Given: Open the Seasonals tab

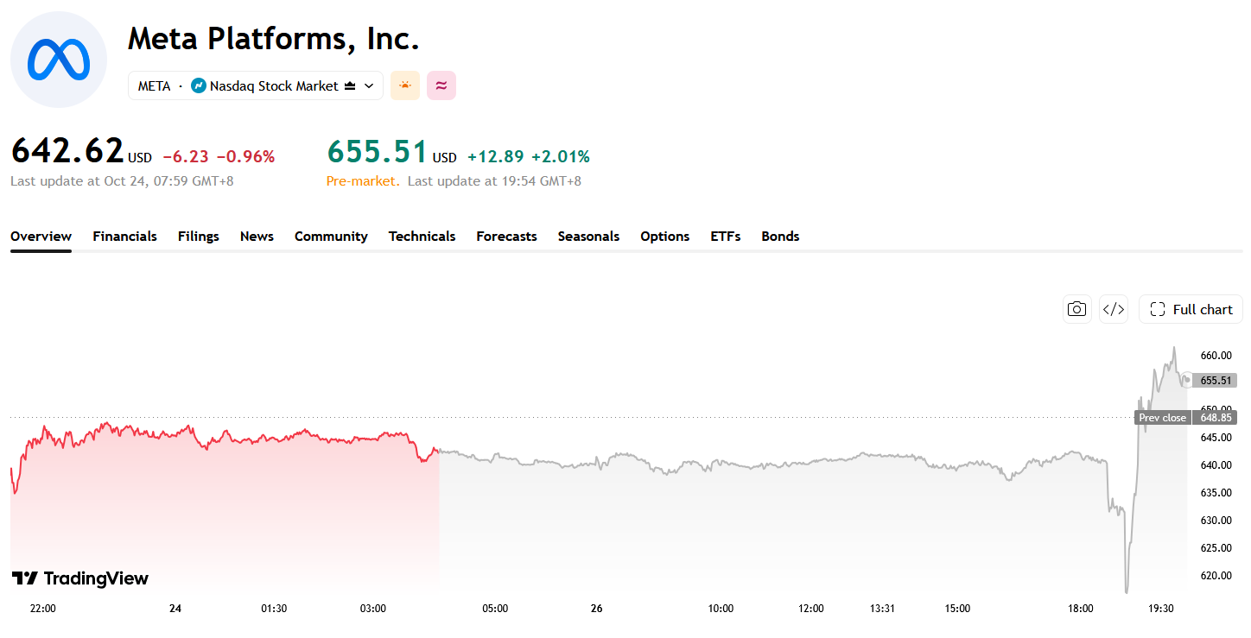Looking at the screenshot, I should click(x=588, y=237).
